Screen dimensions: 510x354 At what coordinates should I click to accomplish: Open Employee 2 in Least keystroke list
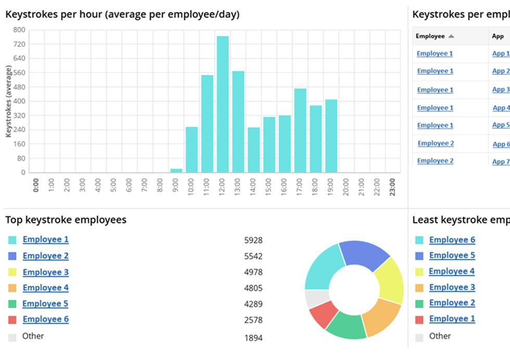click(452, 303)
